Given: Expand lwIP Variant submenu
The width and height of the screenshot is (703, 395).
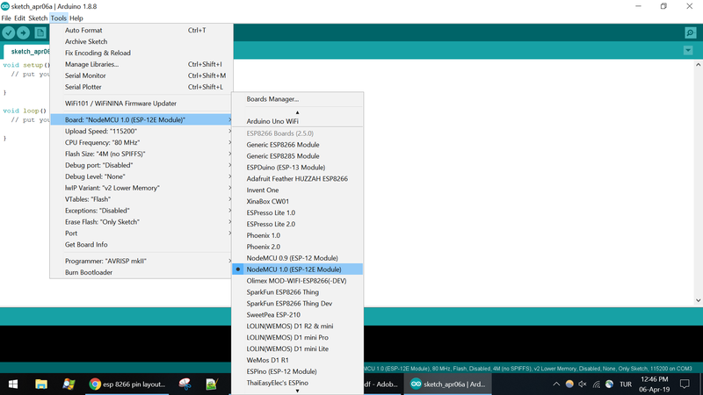Looking at the screenshot, I should [x=141, y=188].
